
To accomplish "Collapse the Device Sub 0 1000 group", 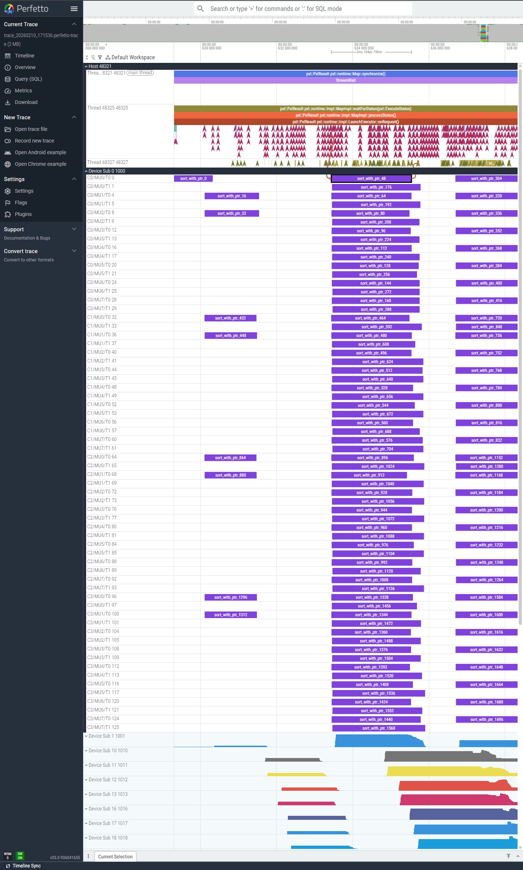I will 86,171.
